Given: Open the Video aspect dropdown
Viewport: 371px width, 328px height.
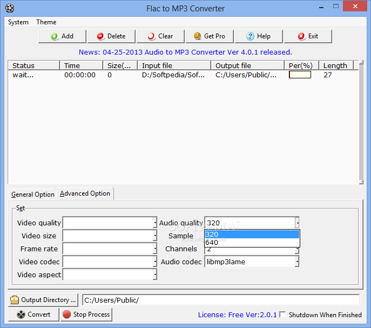Looking at the screenshot, I should coord(155,275).
